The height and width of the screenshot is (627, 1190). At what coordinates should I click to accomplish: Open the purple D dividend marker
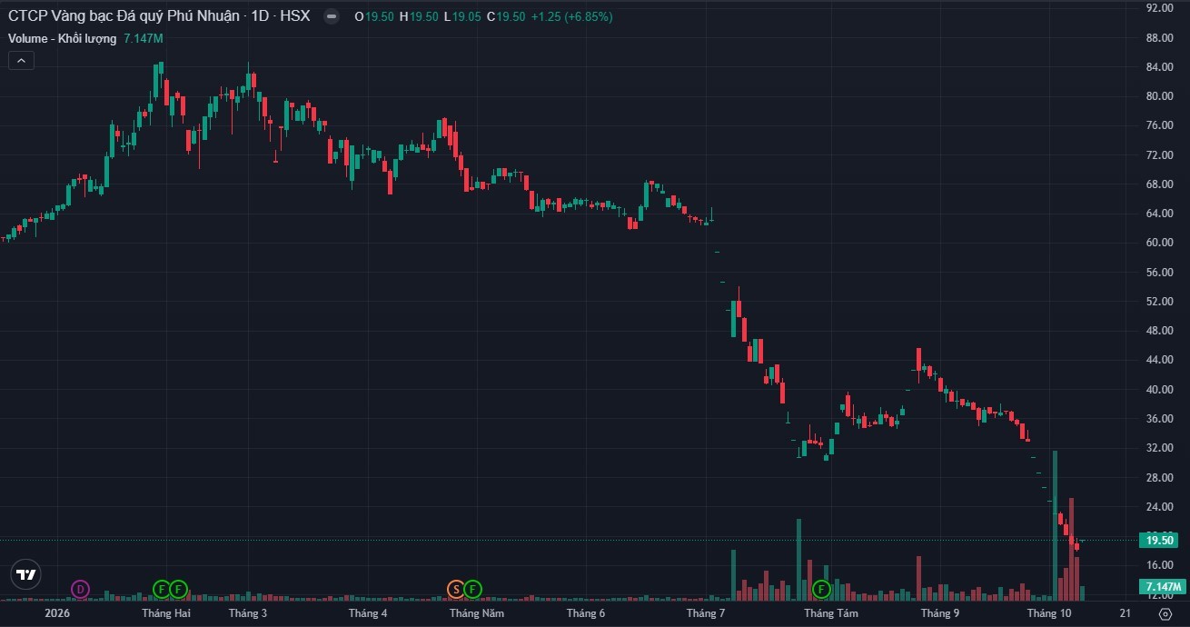(x=80, y=589)
